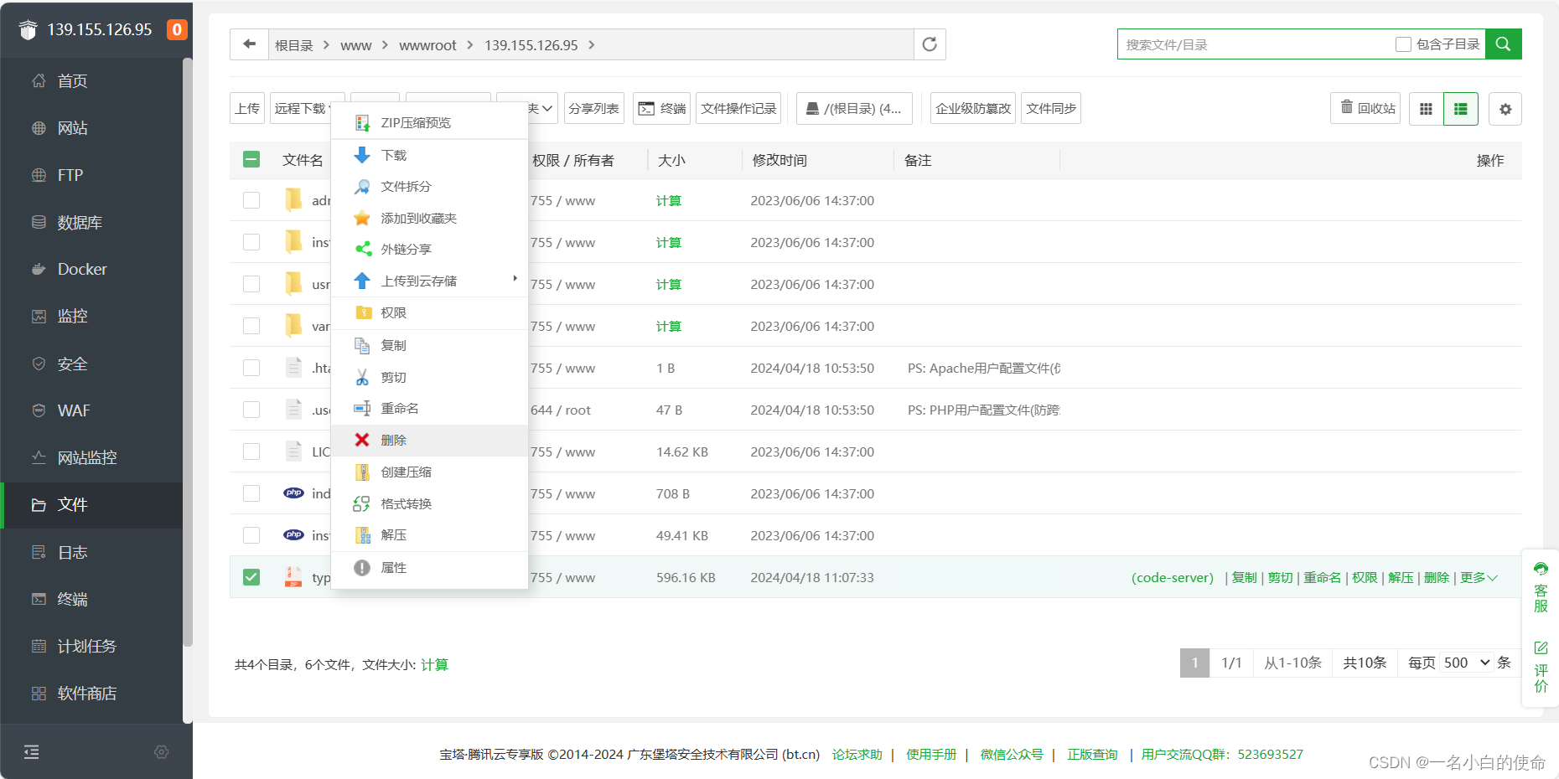
Task: Switch to list view layout
Action: click(1461, 109)
